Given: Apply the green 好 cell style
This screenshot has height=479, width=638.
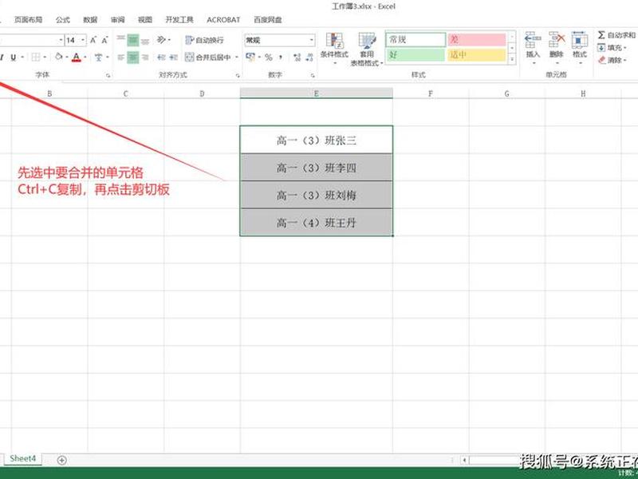Looking at the screenshot, I should (x=415, y=54).
